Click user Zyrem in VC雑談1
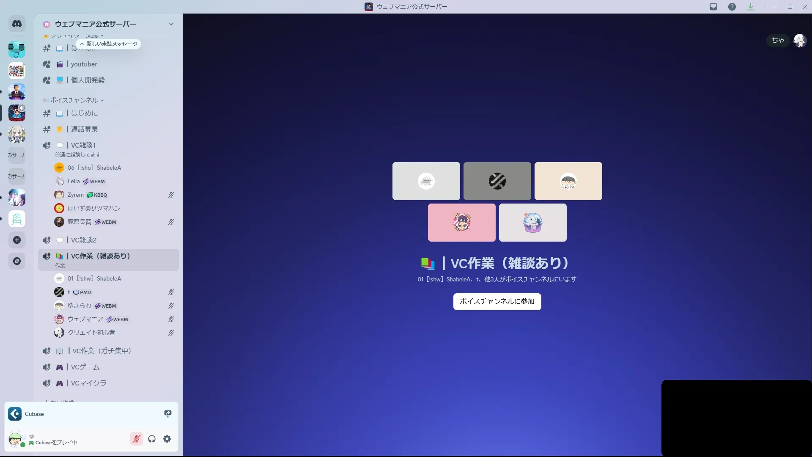The width and height of the screenshot is (812, 457). click(x=76, y=195)
